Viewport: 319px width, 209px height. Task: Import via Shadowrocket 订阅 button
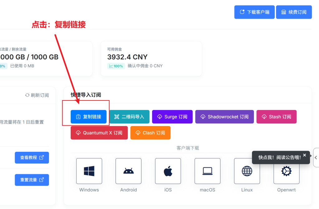pos(224,117)
